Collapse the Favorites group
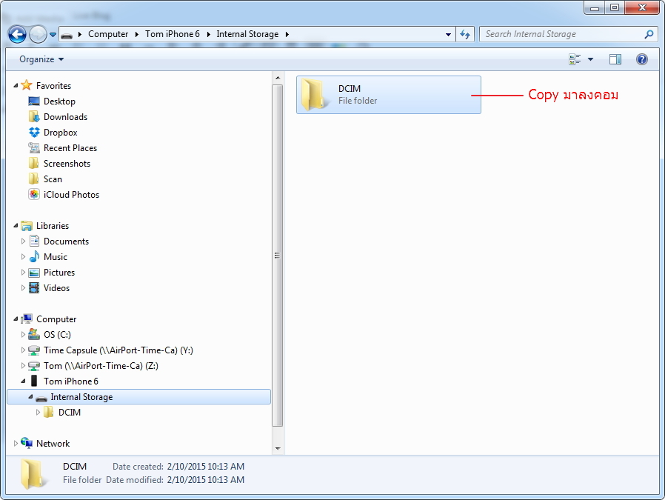Screen dimensions: 665x500 click(16, 86)
